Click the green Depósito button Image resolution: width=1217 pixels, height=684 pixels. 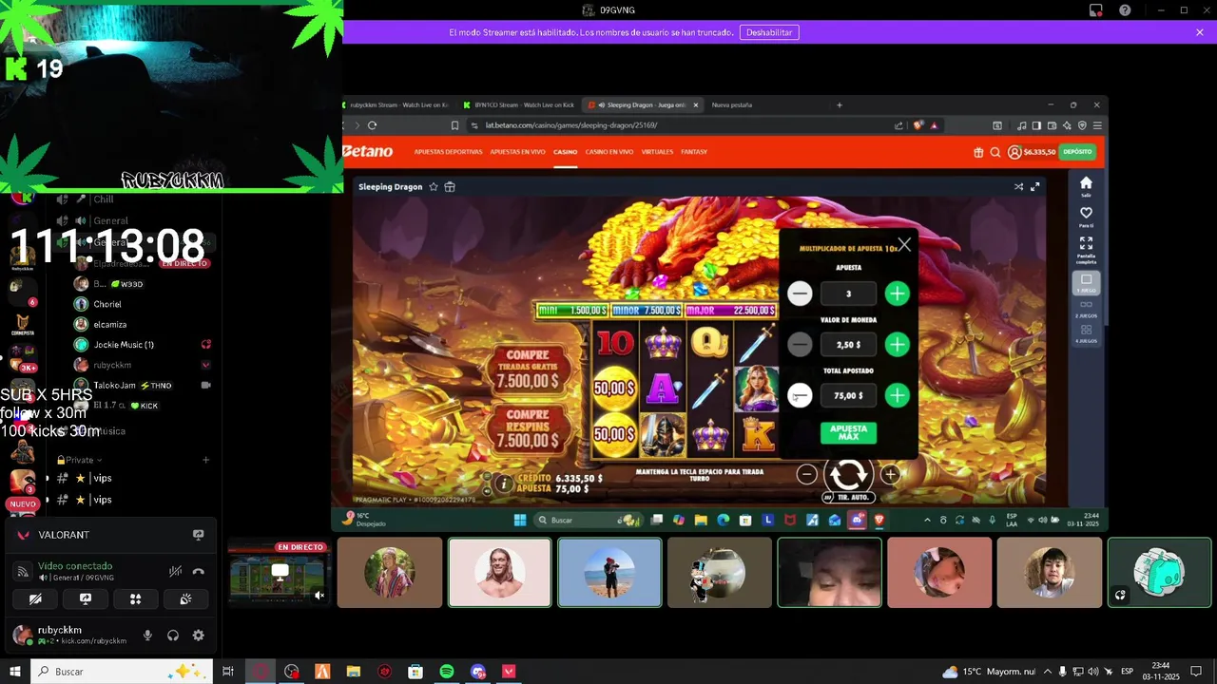[x=1077, y=152]
